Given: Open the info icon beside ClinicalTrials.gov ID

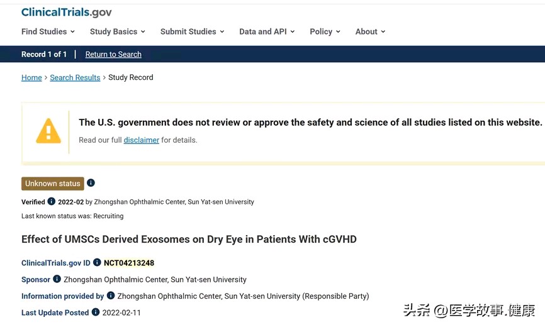Looking at the screenshot, I should coord(97,262).
